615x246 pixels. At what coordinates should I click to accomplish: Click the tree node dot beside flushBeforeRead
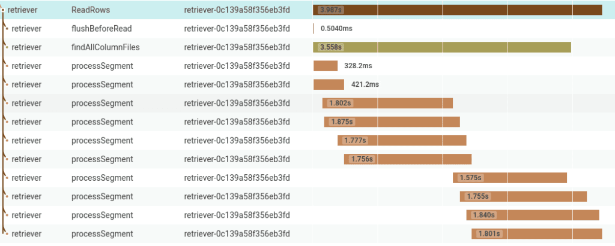point(7,28)
